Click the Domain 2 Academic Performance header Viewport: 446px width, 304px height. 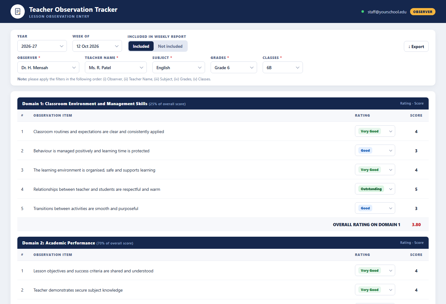tap(223, 243)
